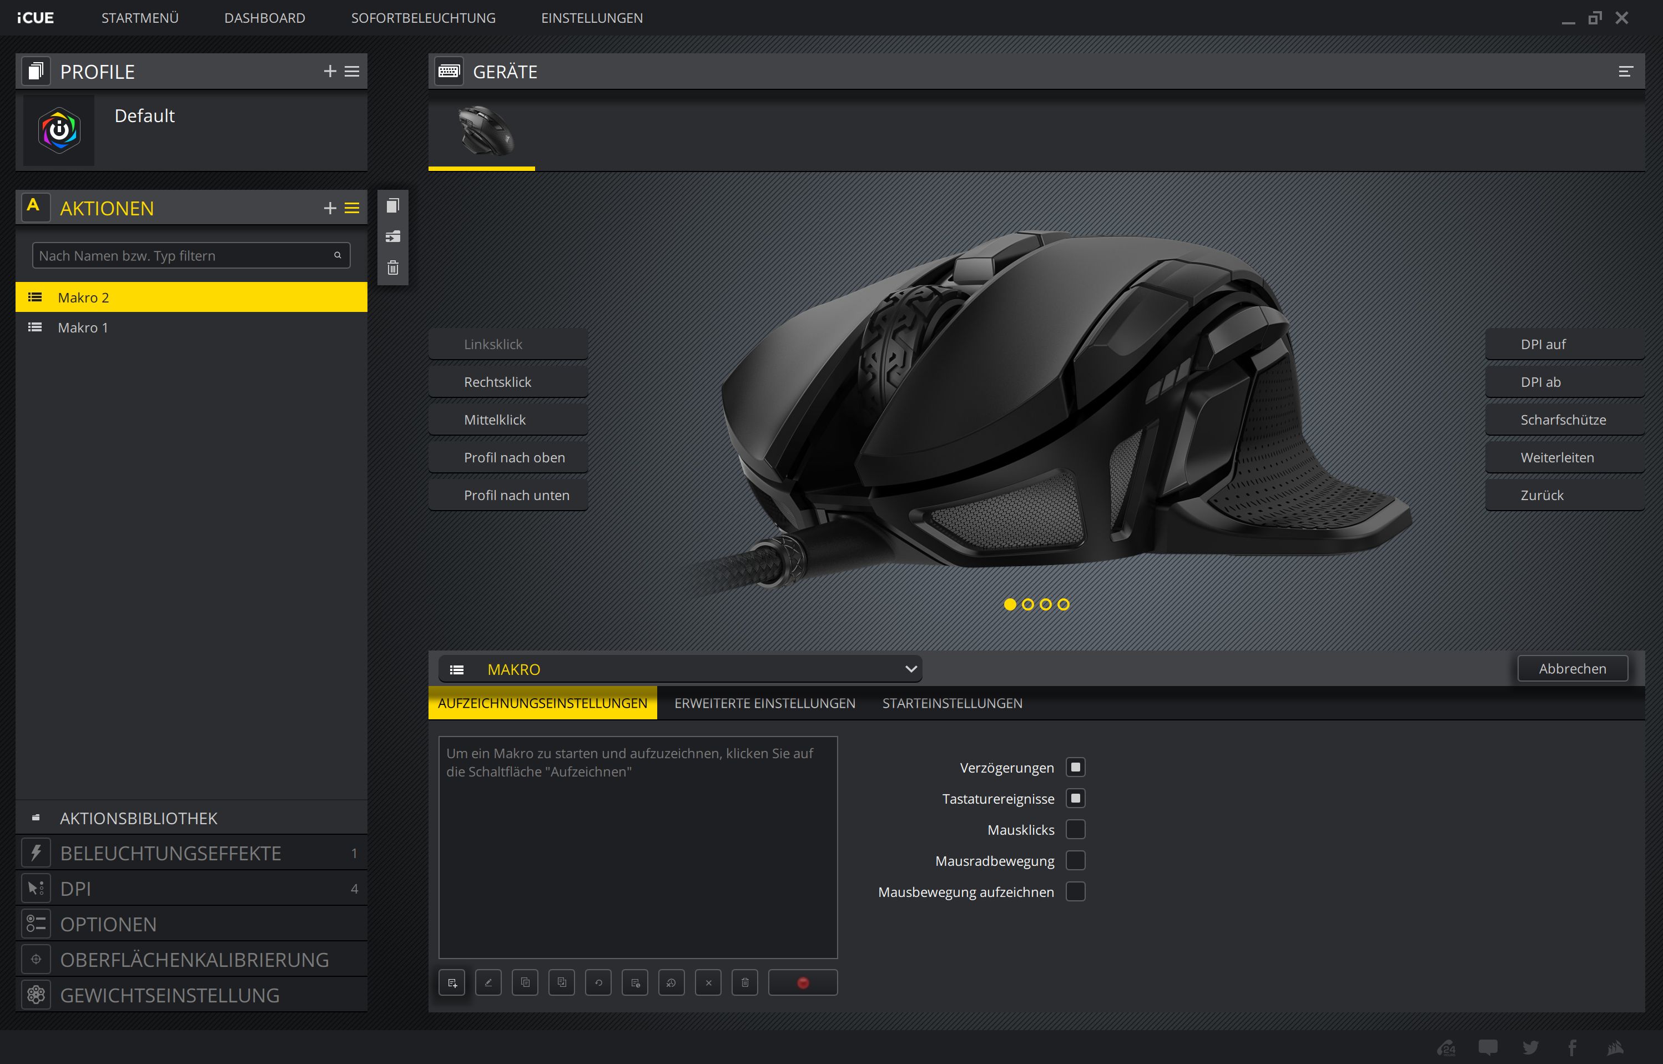Add a new action with Aktionen plus icon
Viewport: 1663px width, 1064px height.
tap(330, 208)
